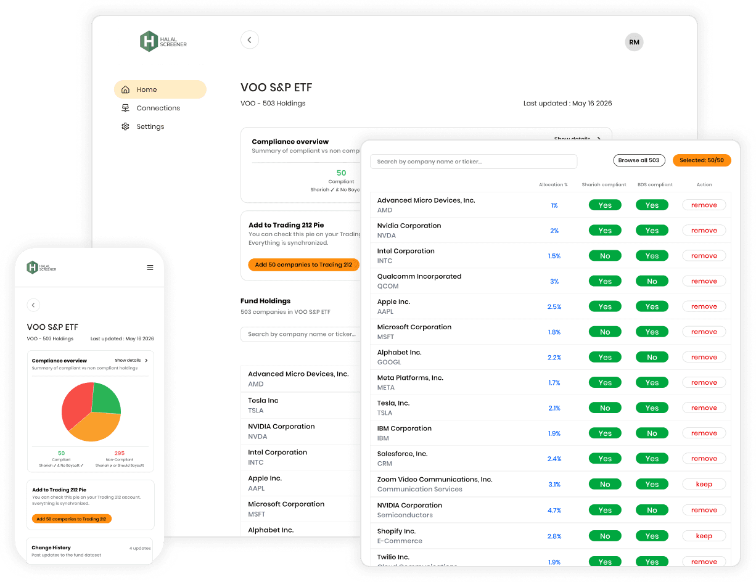The height and width of the screenshot is (582, 756).
Task: Click red slice of mobile pie chart
Action: [x=75, y=406]
